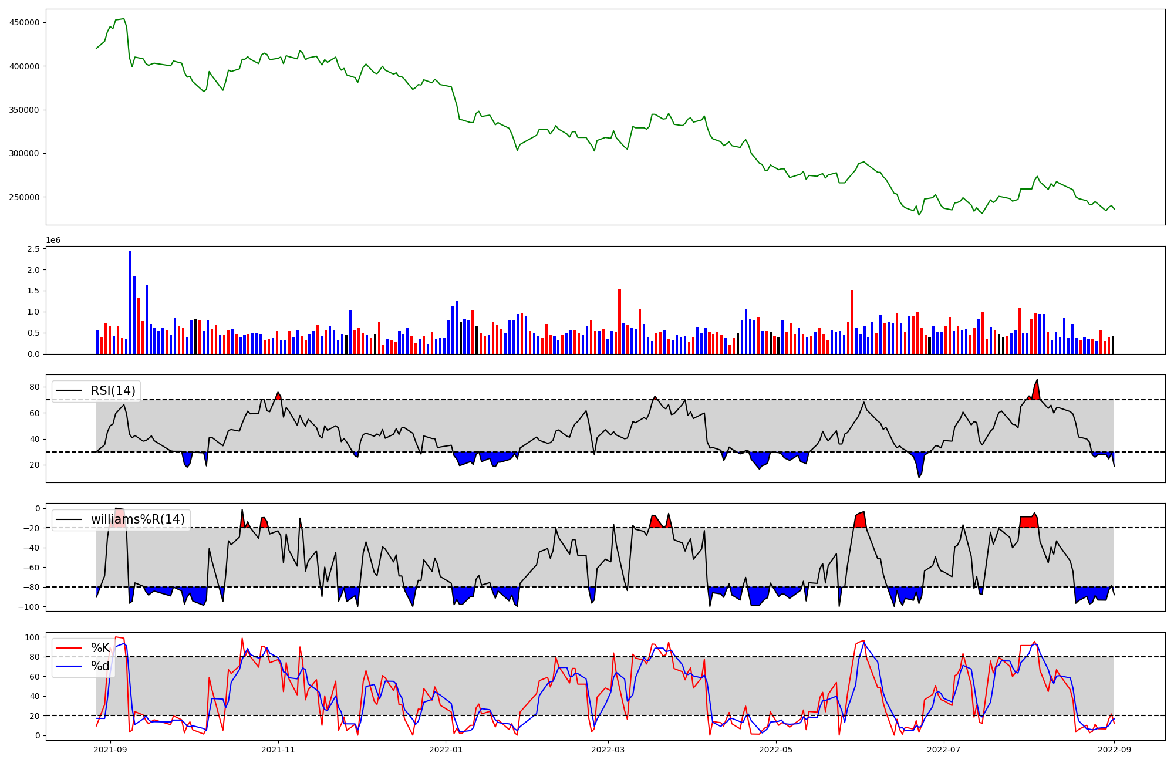Click the 1e6 volume scale label
The image size is (1174, 763).
[x=53, y=241]
